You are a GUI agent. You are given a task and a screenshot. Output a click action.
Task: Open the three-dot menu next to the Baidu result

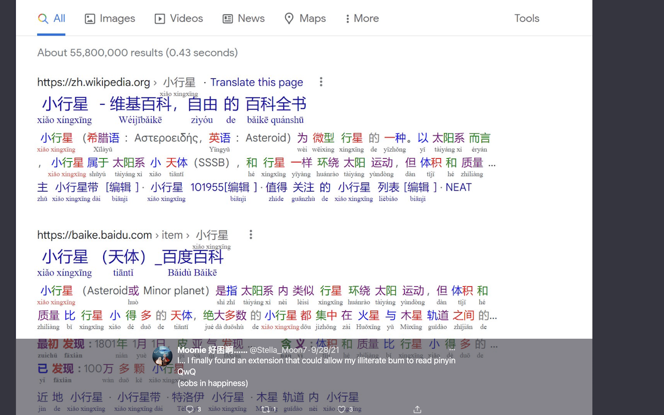(251, 234)
